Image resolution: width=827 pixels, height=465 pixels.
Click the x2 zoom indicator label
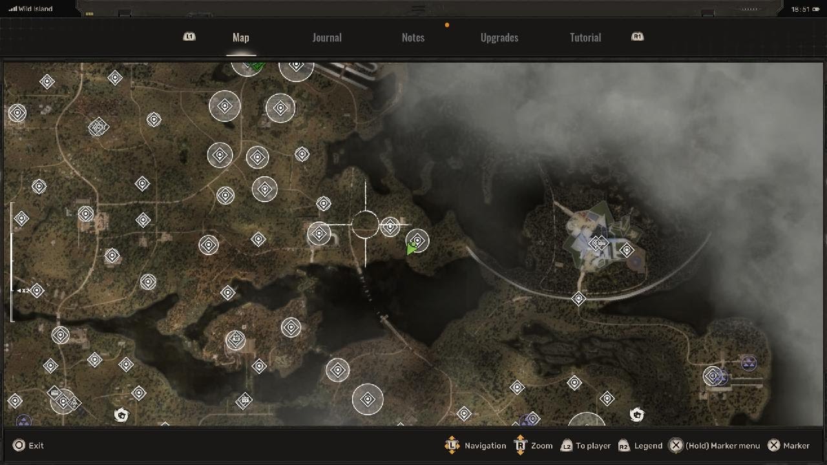tap(23, 291)
